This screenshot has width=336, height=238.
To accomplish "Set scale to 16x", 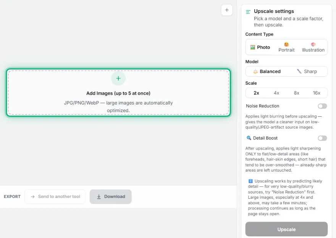I will [317, 93].
